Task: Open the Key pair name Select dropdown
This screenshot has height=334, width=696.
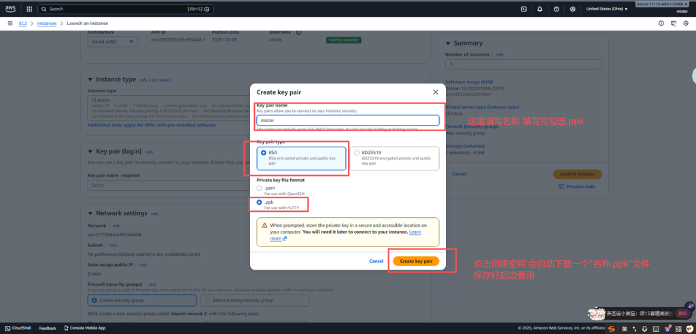Action: pyautogui.click(x=169, y=185)
